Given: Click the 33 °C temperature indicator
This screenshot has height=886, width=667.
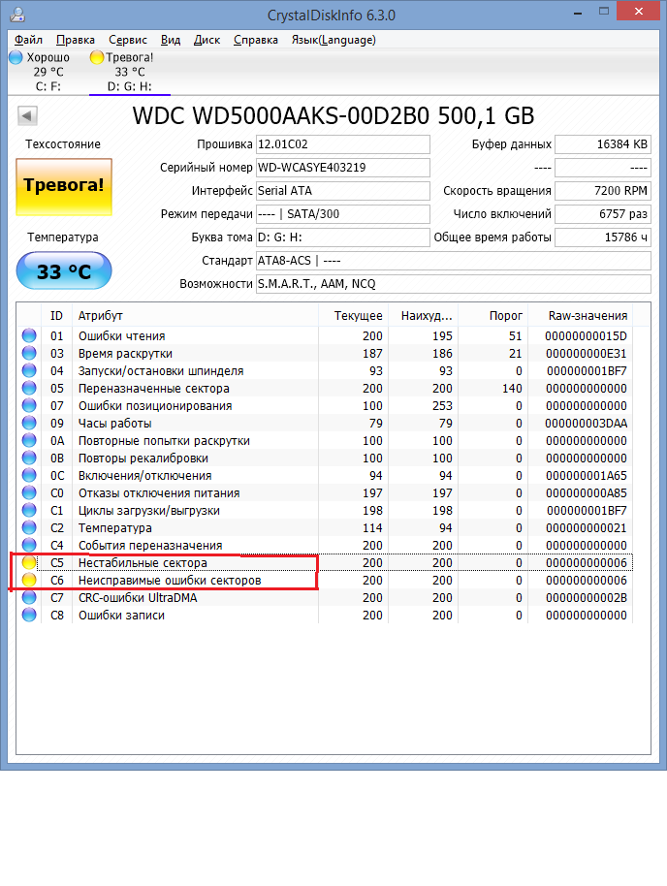Looking at the screenshot, I should (x=64, y=270).
